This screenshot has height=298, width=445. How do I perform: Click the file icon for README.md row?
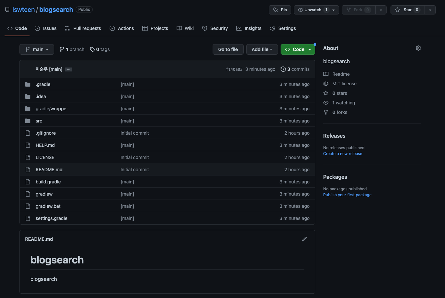pyautogui.click(x=28, y=170)
